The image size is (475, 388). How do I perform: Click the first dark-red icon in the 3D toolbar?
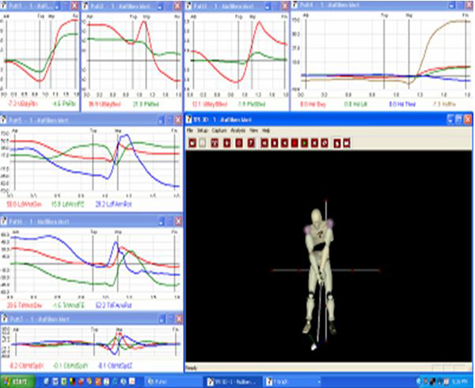[x=192, y=143]
